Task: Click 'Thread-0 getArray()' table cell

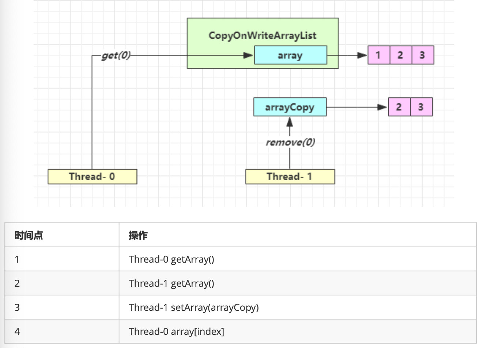Action: (x=298, y=259)
